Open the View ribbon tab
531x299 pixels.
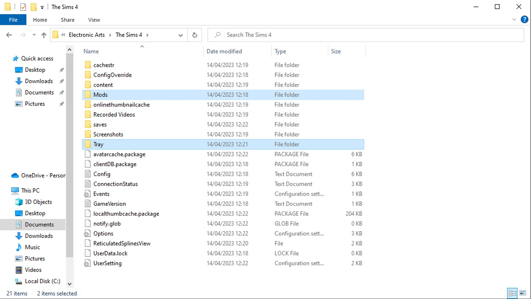pos(94,20)
